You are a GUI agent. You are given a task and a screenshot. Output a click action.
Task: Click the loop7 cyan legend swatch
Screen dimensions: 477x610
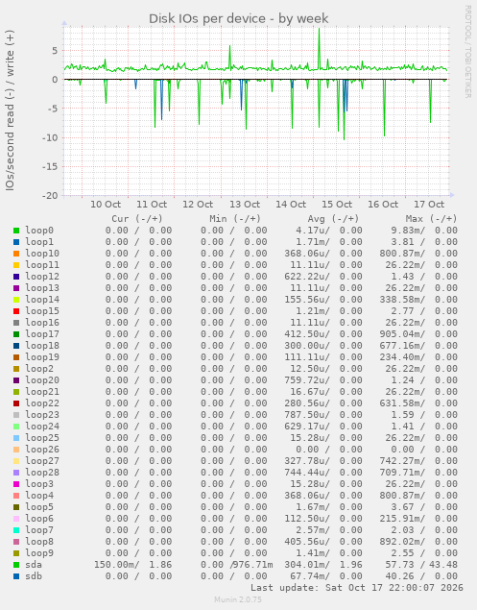[16, 530]
